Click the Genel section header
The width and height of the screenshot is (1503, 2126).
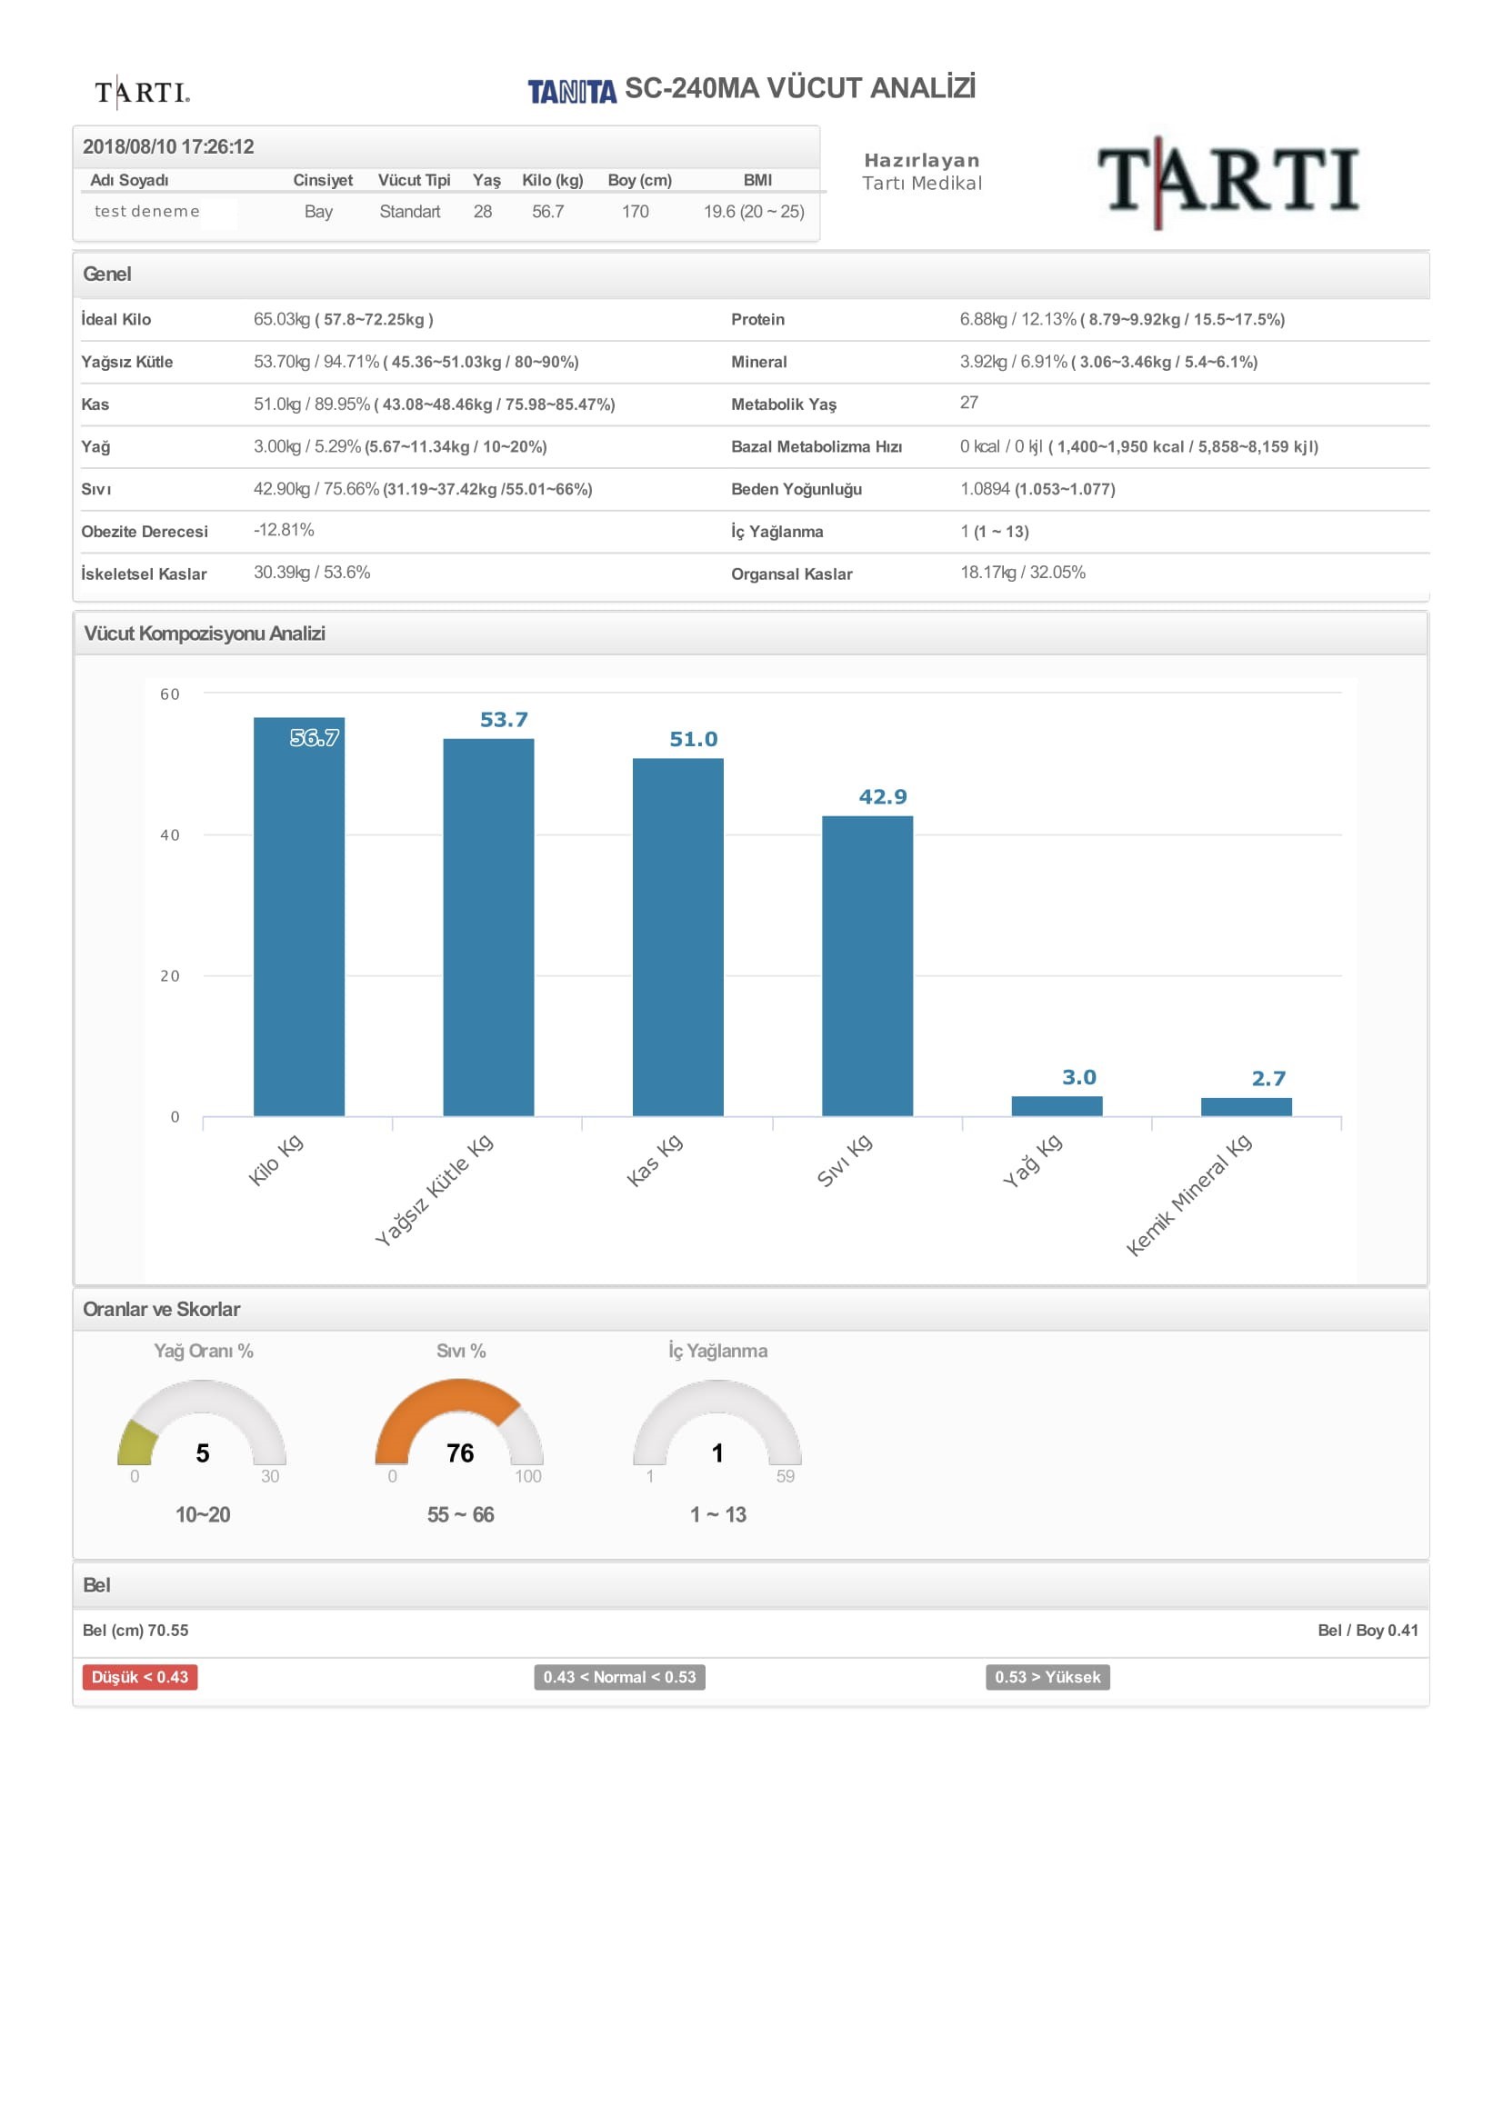pyautogui.click(x=106, y=274)
